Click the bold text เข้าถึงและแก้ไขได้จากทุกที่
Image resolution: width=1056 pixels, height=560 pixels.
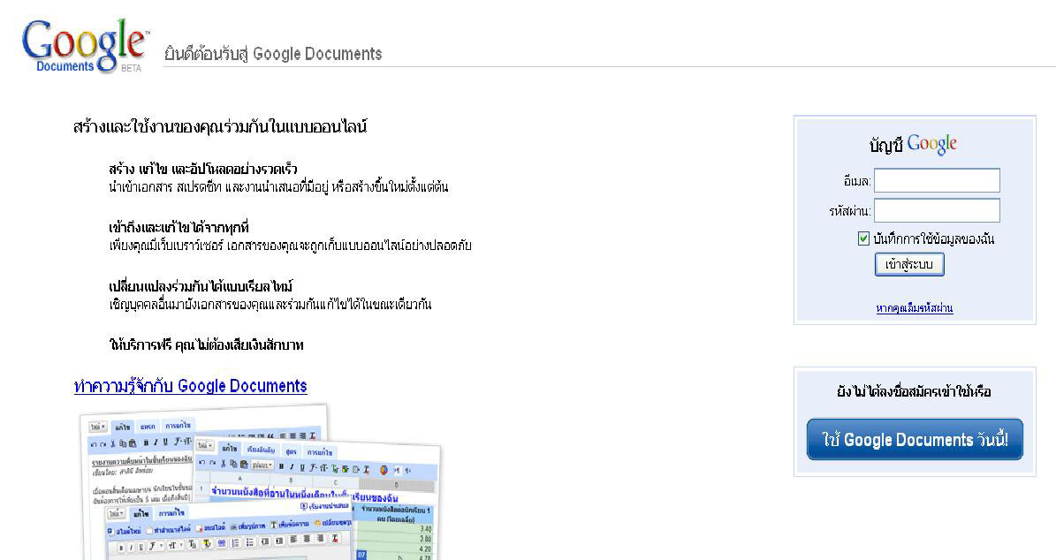(x=179, y=227)
